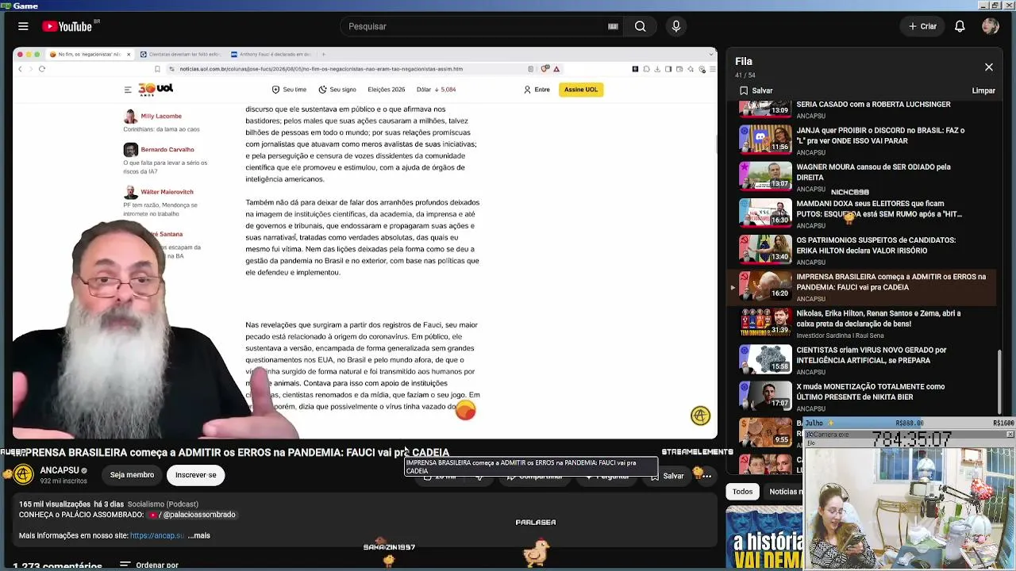Viewport: 1016px width, 571px height.
Task: Open a new tab with plus icon
Action: pos(323,55)
